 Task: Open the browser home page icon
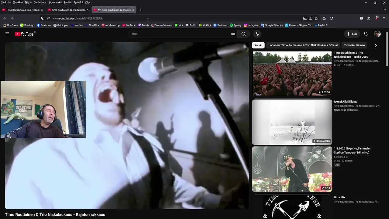[x=324, y=18]
